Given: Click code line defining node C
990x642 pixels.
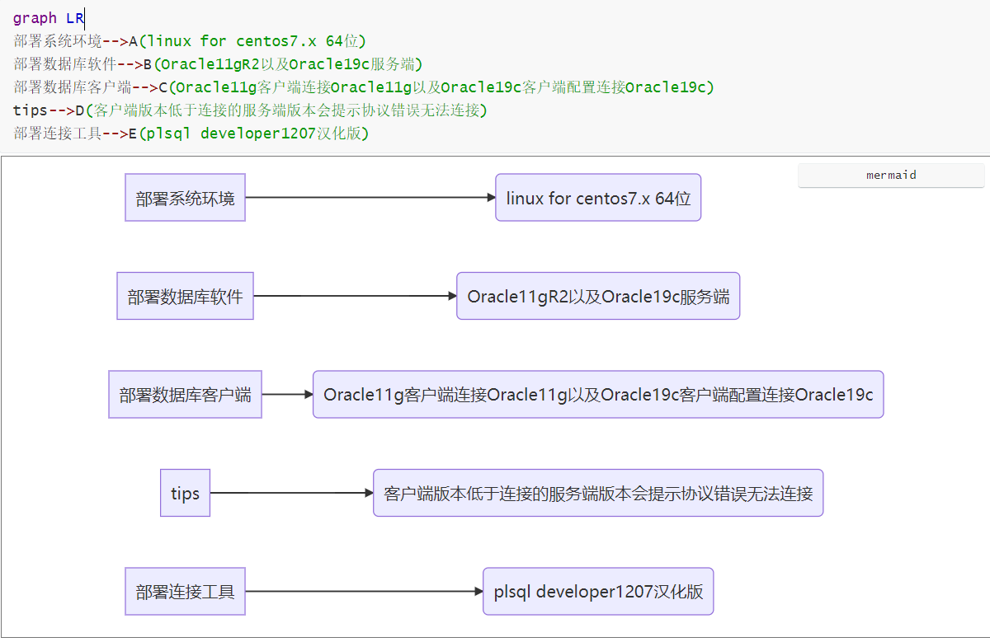Looking at the screenshot, I should point(363,87).
